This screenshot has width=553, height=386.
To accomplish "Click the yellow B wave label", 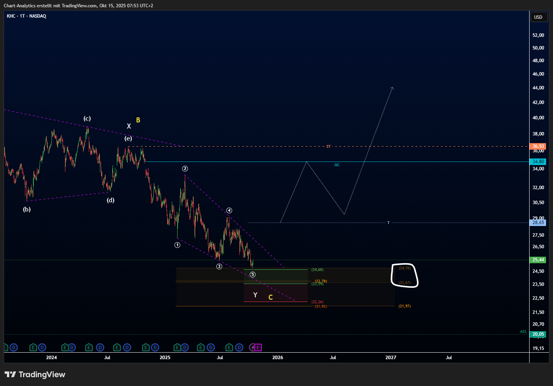I will (x=138, y=120).
